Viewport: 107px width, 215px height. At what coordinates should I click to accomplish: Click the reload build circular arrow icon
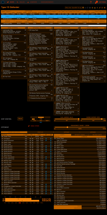pos(88,8)
